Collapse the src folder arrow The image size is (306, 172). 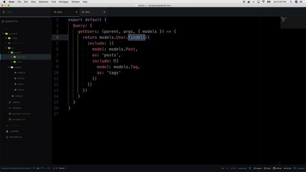coord(6,48)
